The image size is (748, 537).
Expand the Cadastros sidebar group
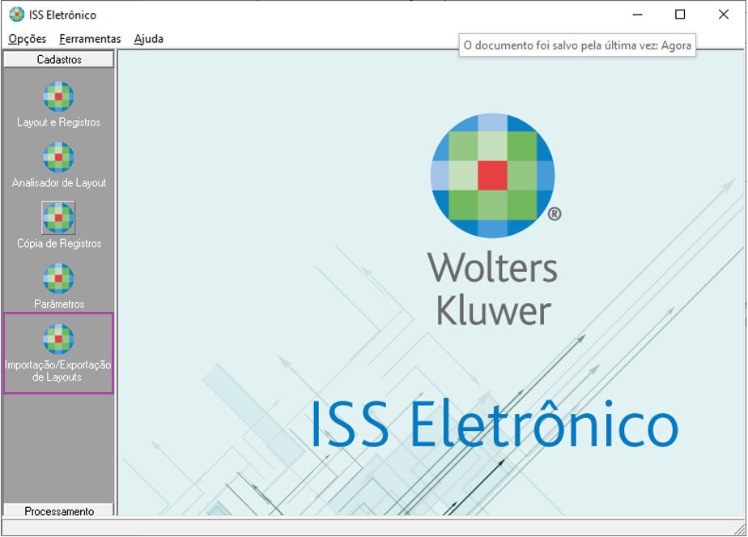pyautogui.click(x=58, y=59)
